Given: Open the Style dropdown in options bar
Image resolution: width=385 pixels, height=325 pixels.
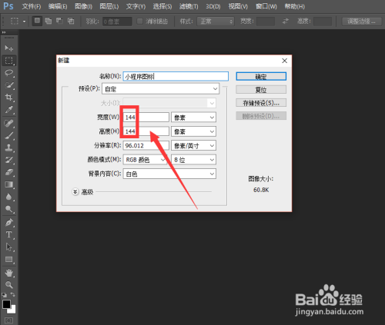Looking at the screenshot, I should (216, 22).
